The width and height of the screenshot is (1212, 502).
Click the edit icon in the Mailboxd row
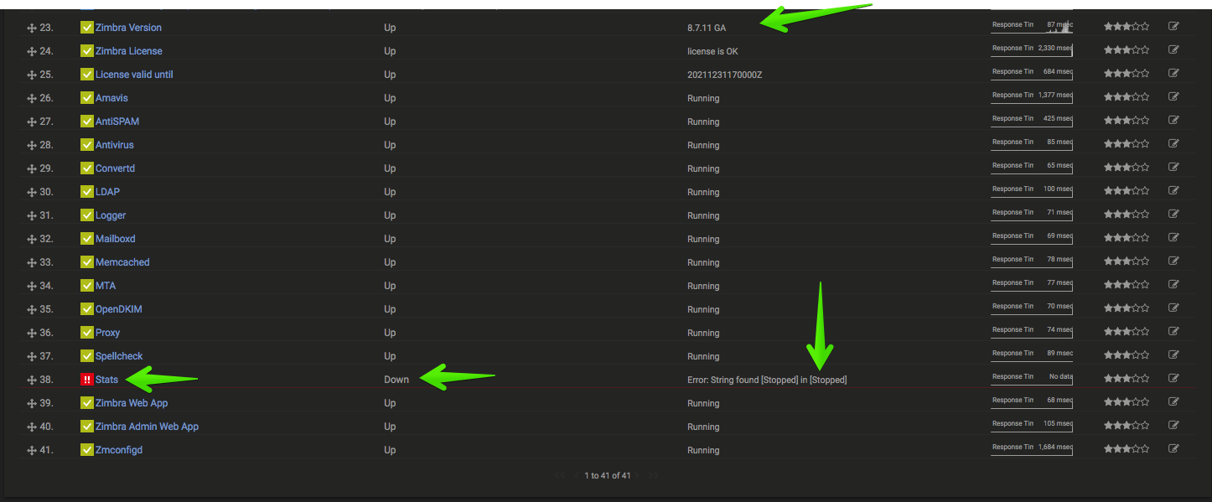pos(1173,238)
